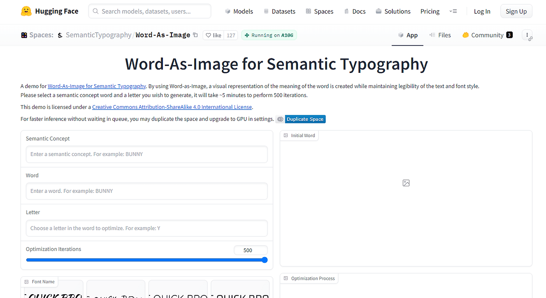Click the Initial Word empty image placeholder
The image size is (546, 298).
pyautogui.click(x=406, y=183)
